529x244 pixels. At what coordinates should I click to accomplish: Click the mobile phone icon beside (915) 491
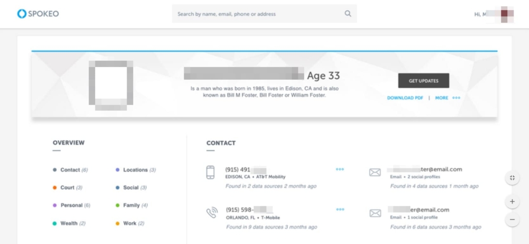coord(210,172)
